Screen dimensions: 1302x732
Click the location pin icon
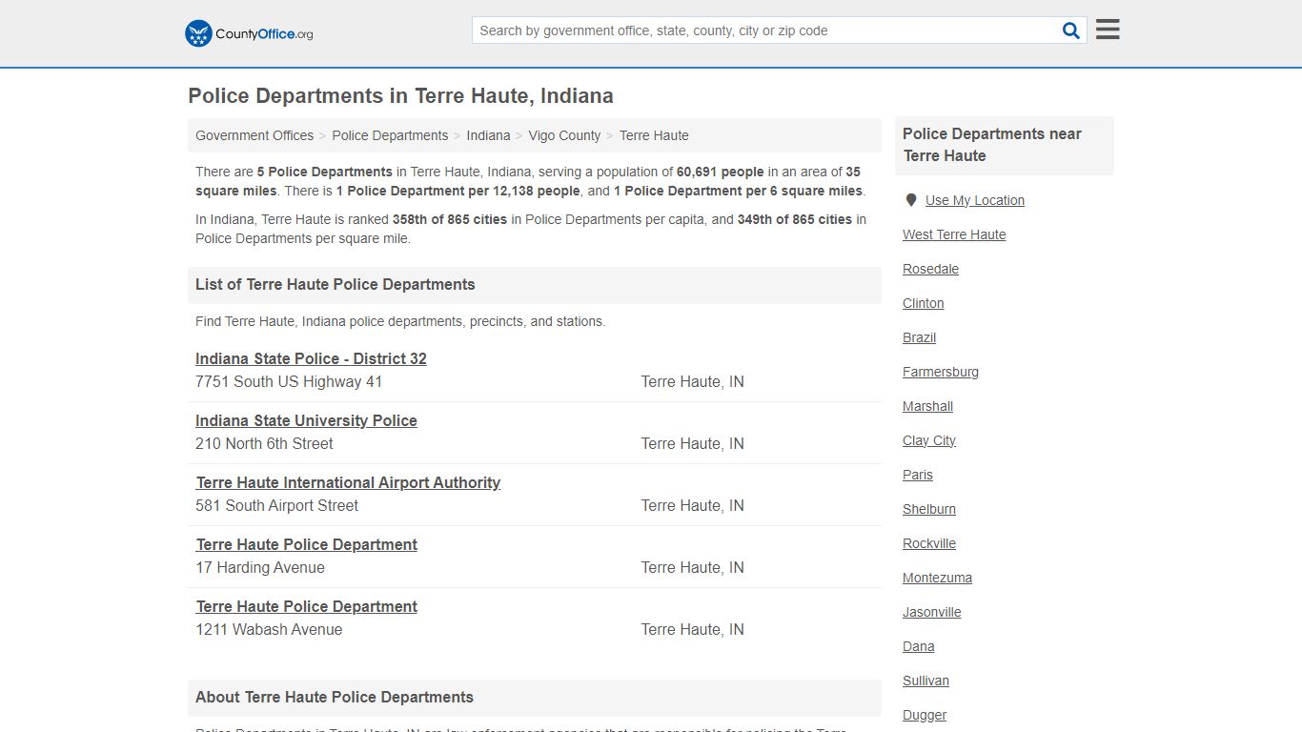[x=911, y=200]
